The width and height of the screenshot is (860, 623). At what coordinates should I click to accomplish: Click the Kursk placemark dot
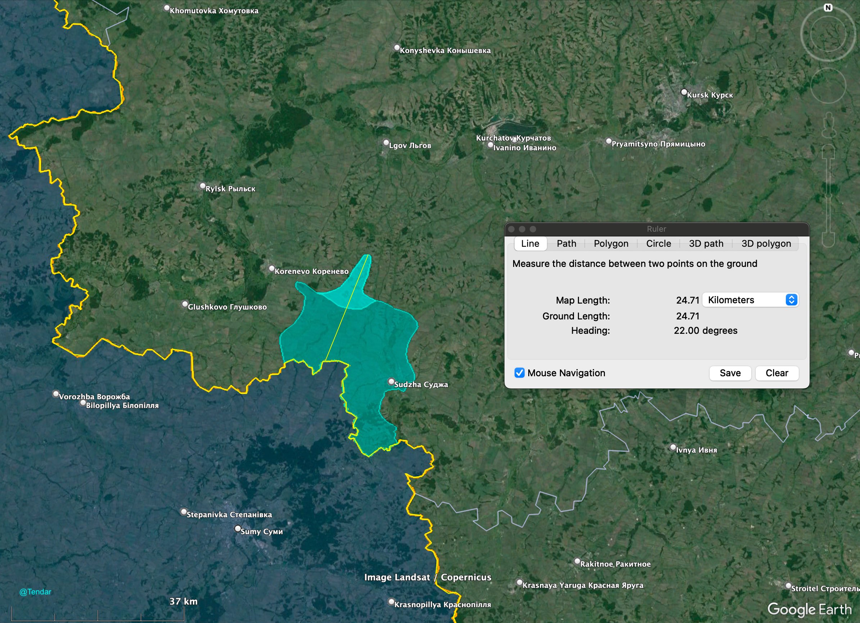click(684, 92)
